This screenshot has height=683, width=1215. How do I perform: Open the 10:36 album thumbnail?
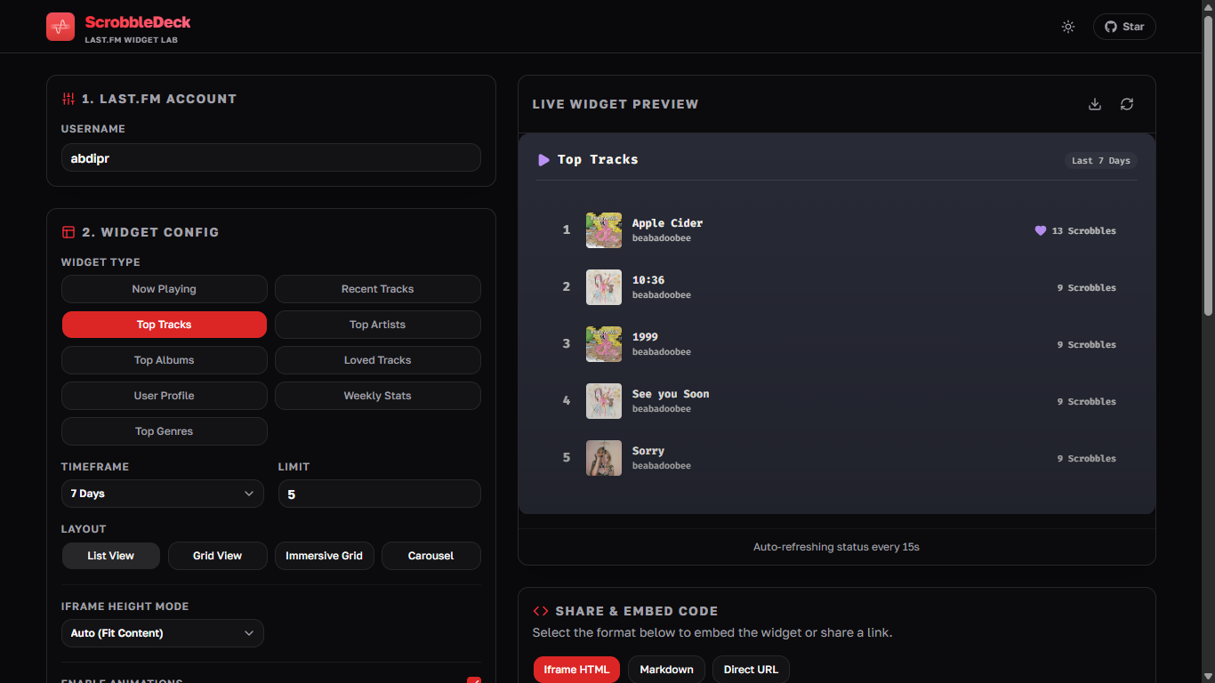604,287
